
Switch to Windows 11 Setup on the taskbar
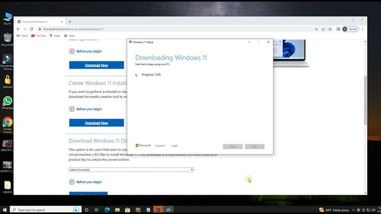pyautogui.click(x=168, y=210)
